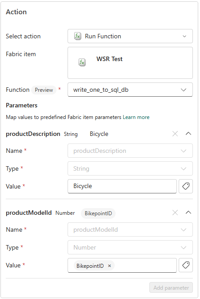
Task: Remove the productDescription parameter with X
Action: (x=175, y=134)
